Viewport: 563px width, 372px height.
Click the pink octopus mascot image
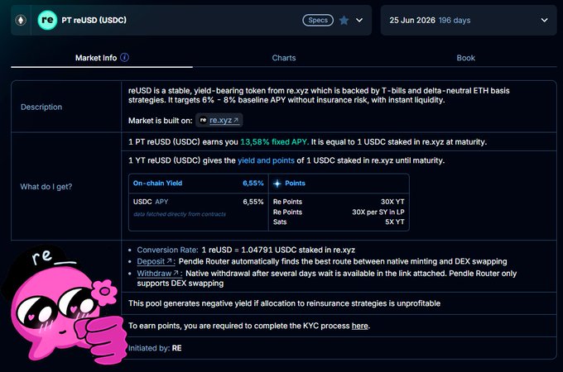pos(65,304)
